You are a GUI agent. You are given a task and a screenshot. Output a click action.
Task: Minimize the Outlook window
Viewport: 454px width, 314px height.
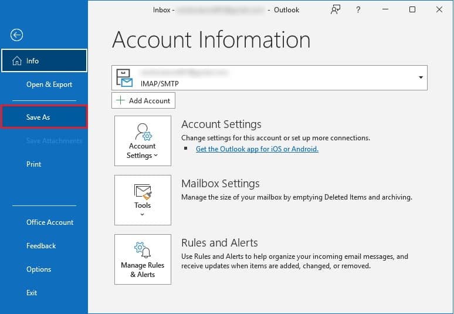[385, 9]
